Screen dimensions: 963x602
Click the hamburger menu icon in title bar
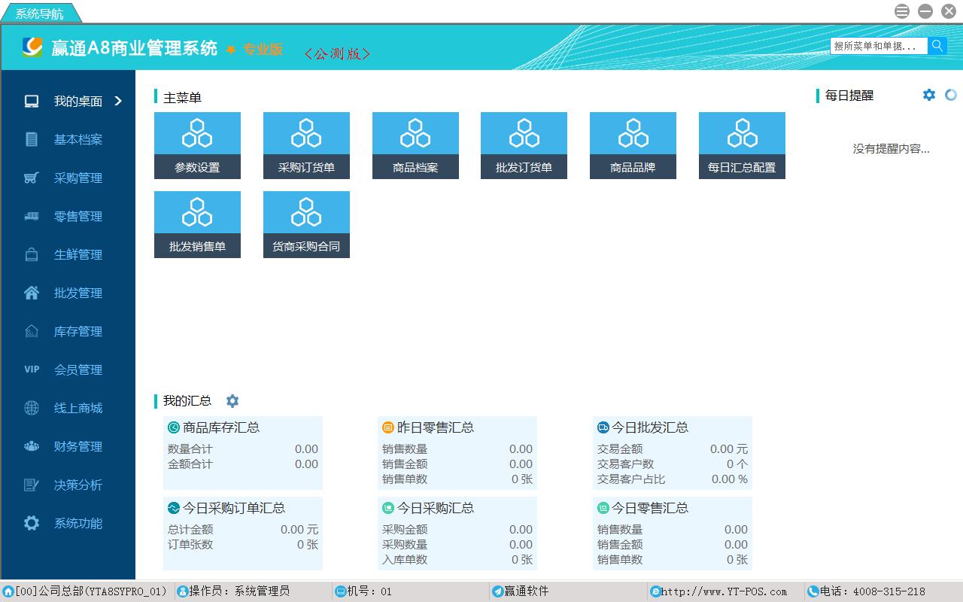(902, 11)
